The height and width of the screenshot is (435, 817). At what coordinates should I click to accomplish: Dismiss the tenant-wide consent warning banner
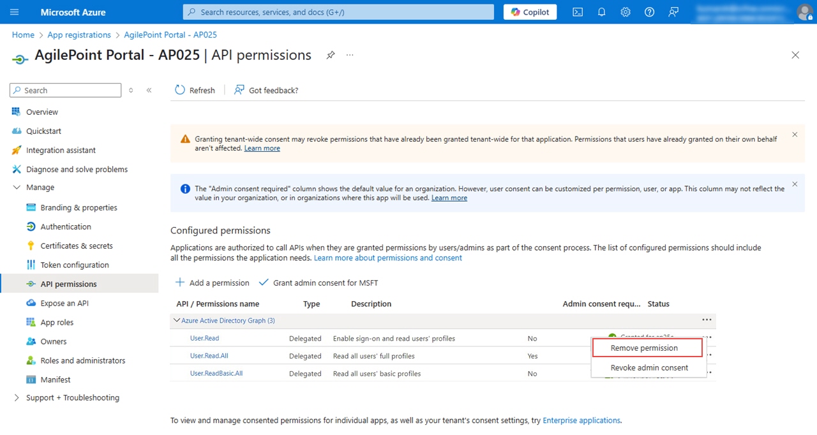coord(795,135)
